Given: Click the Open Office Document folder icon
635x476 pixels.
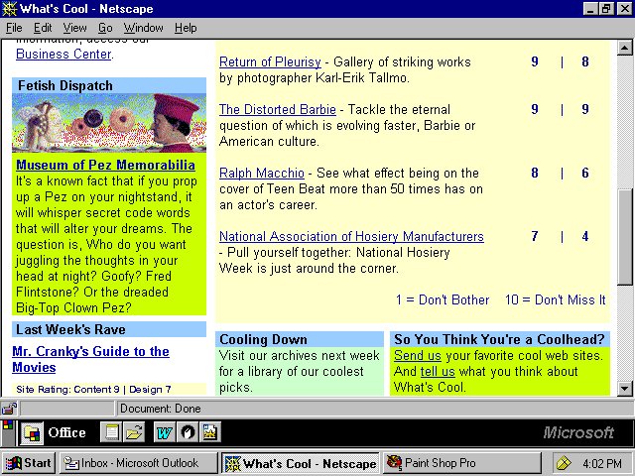Looking at the screenshot, I should coord(134,432).
